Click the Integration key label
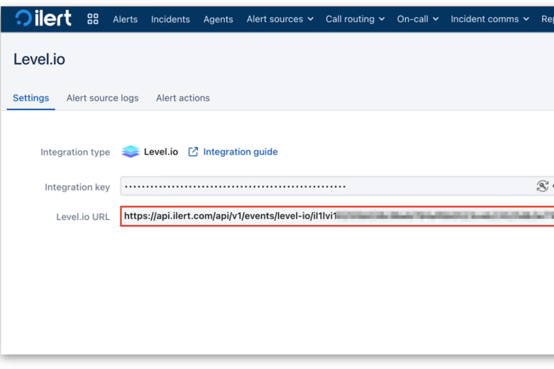This screenshot has height=369, width=554. click(x=78, y=187)
